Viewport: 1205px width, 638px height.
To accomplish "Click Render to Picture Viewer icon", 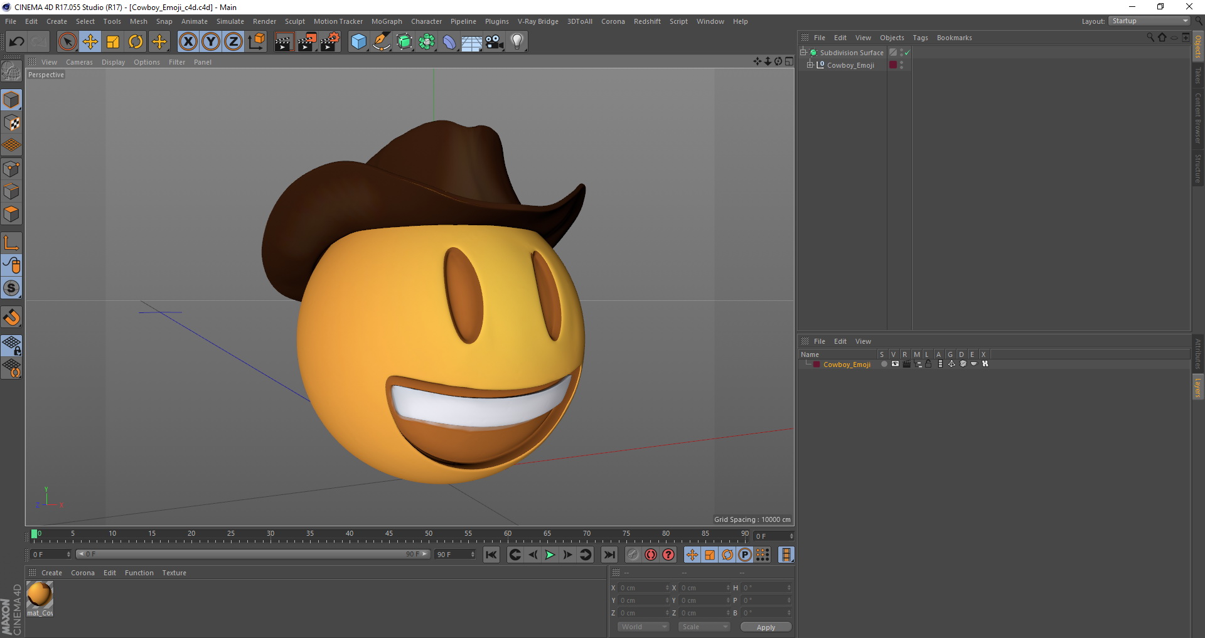I will (x=307, y=42).
